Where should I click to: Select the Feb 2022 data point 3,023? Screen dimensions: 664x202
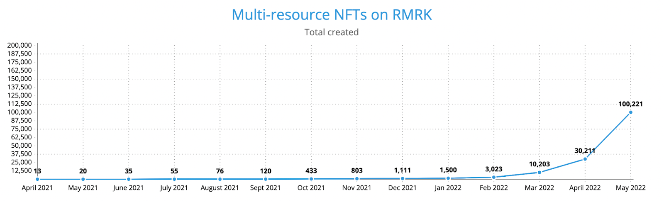493,177
